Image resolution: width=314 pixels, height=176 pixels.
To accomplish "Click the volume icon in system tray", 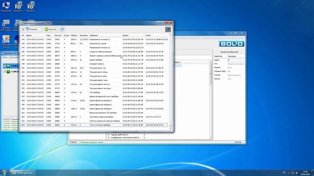I will 297,173.
